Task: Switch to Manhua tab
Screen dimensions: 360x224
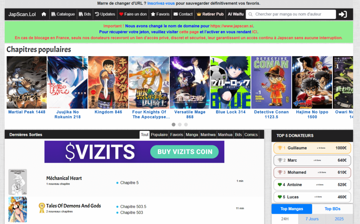Action: point(225,135)
